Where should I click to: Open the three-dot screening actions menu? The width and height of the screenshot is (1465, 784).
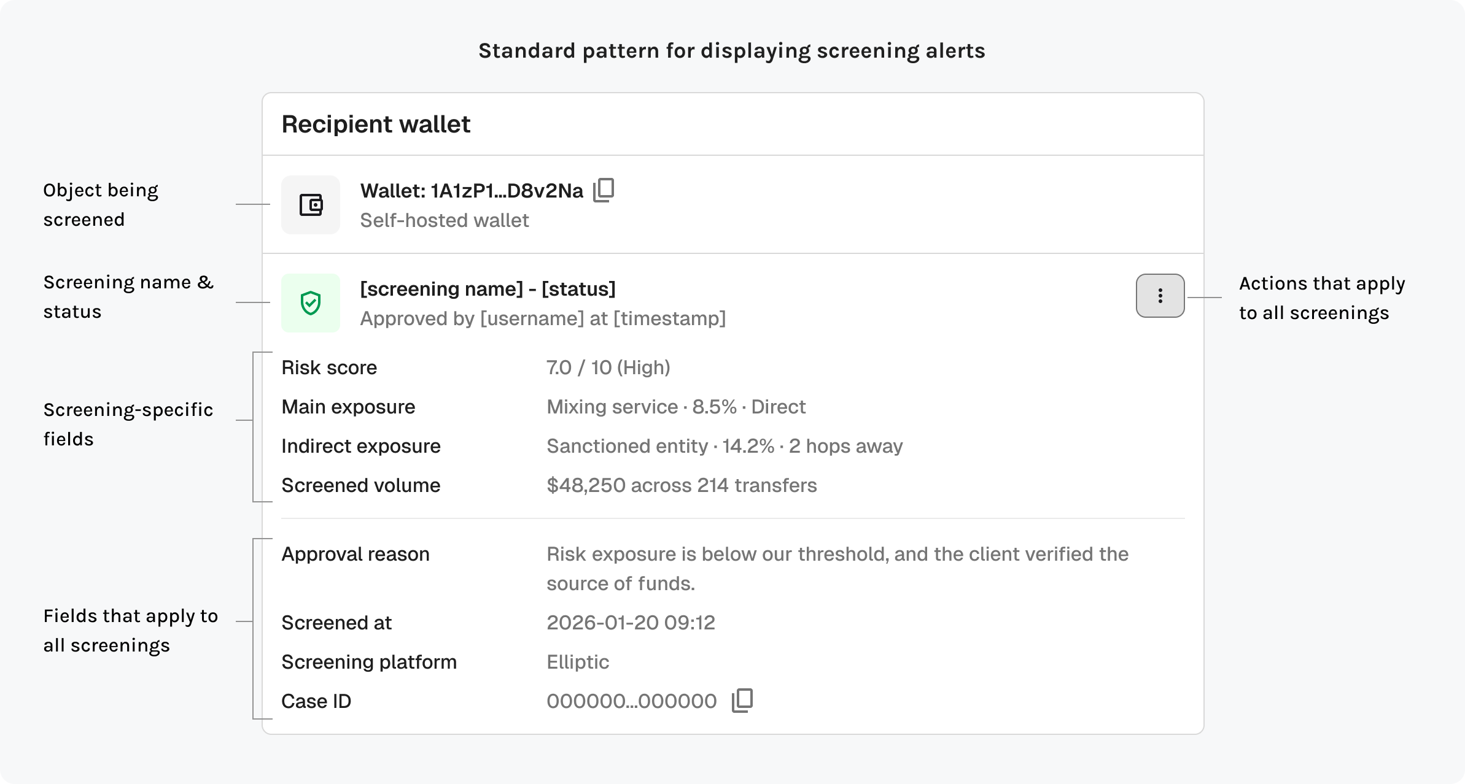[1160, 296]
